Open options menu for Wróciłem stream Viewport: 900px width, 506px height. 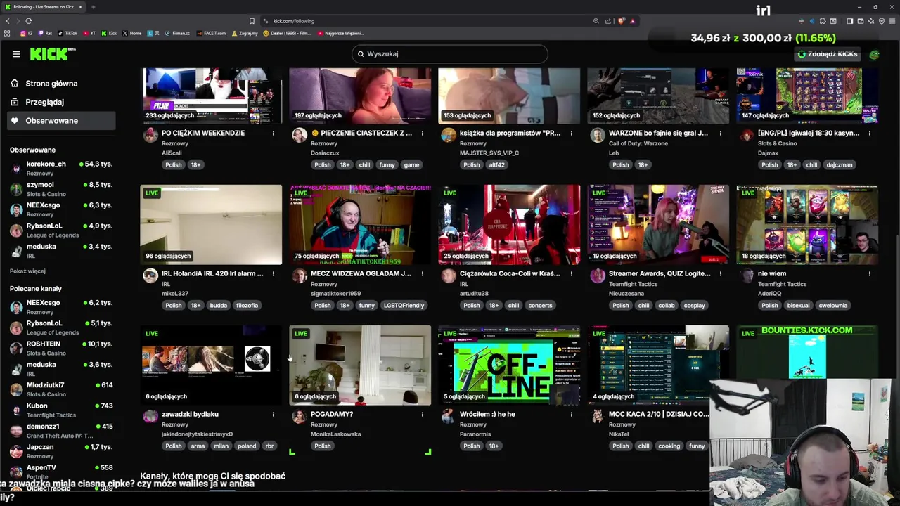pyautogui.click(x=572, y=414)
